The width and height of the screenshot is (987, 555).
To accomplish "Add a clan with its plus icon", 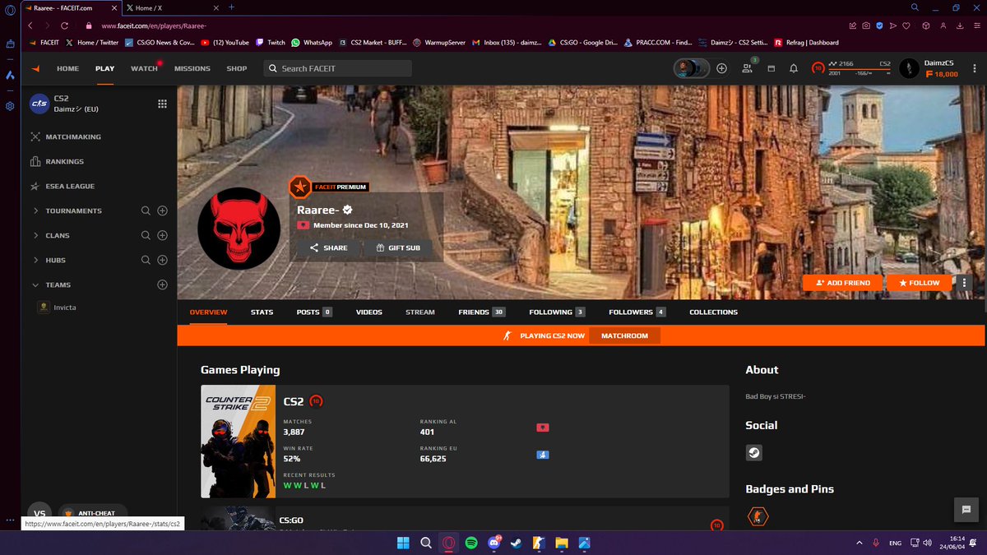I will pyautogui.click(x=162, y=235).
